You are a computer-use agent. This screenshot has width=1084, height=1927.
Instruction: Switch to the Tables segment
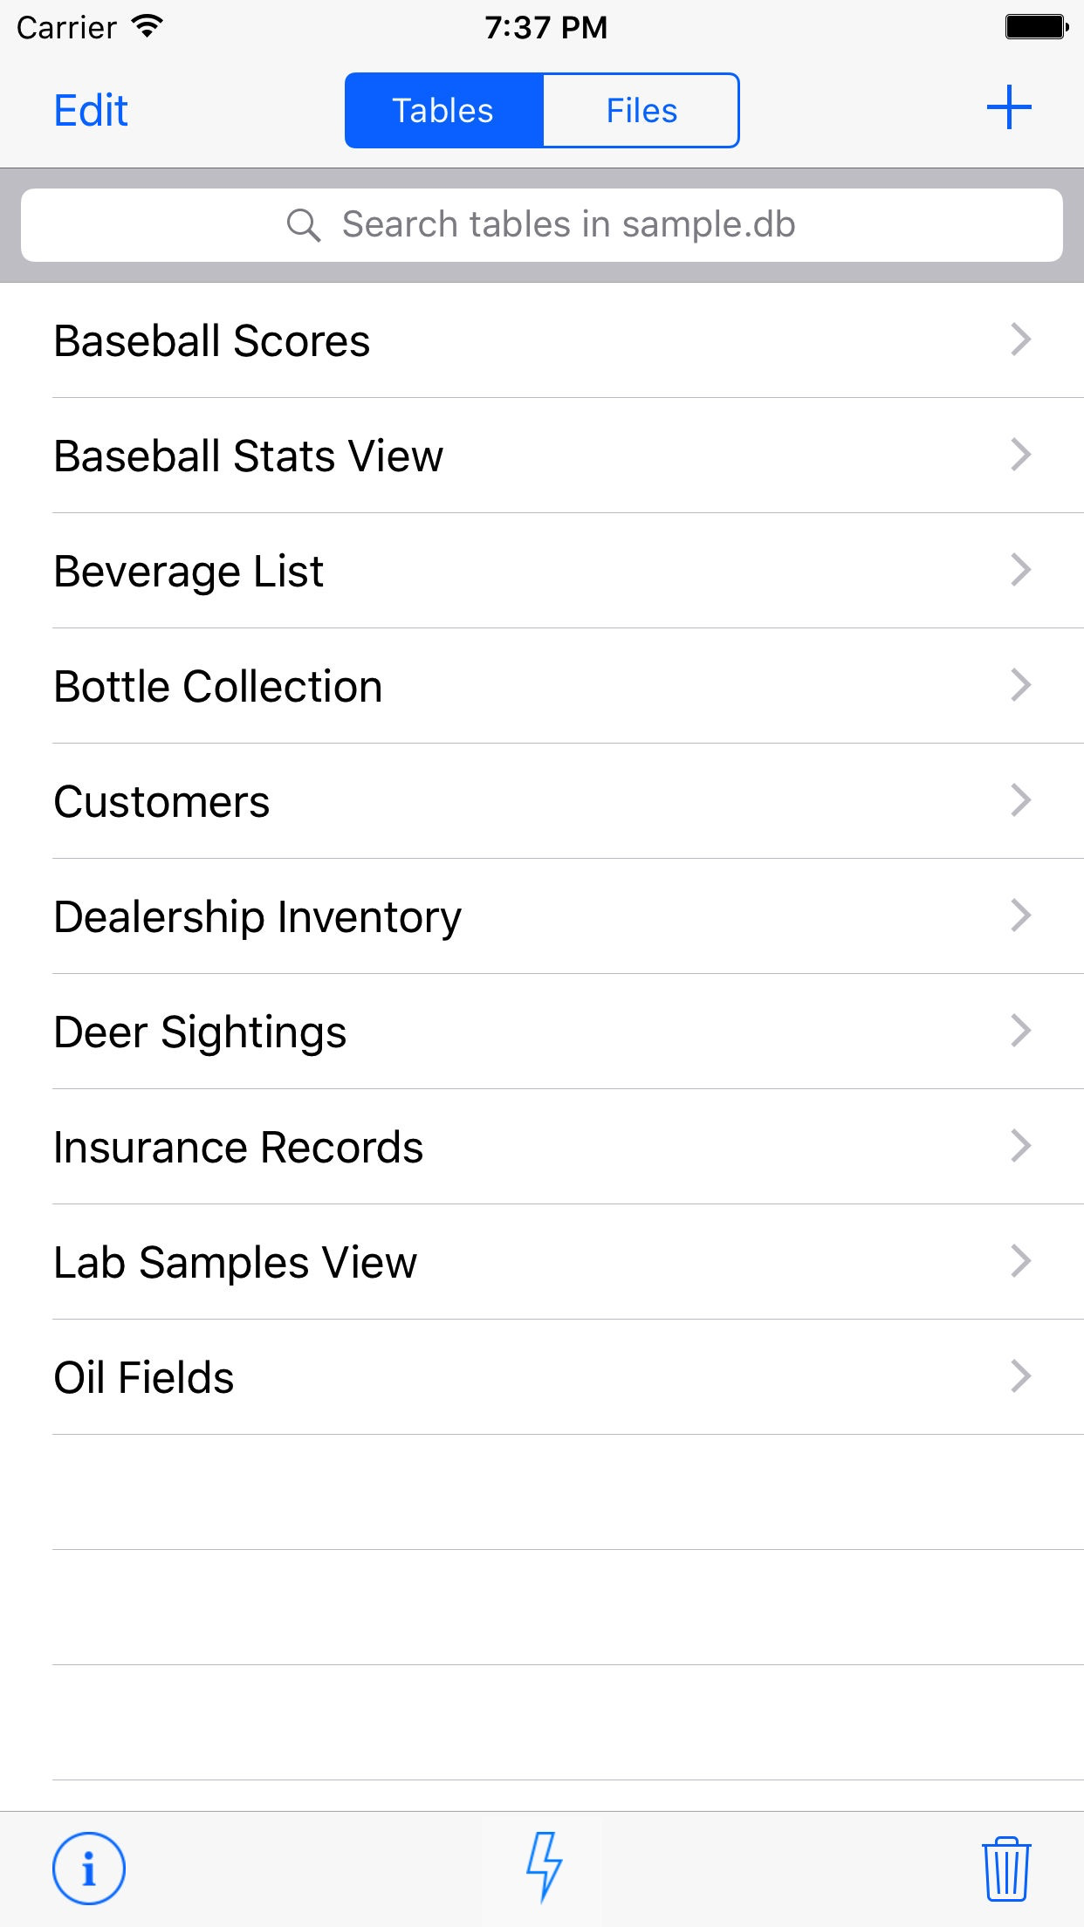tap(443, 111)
